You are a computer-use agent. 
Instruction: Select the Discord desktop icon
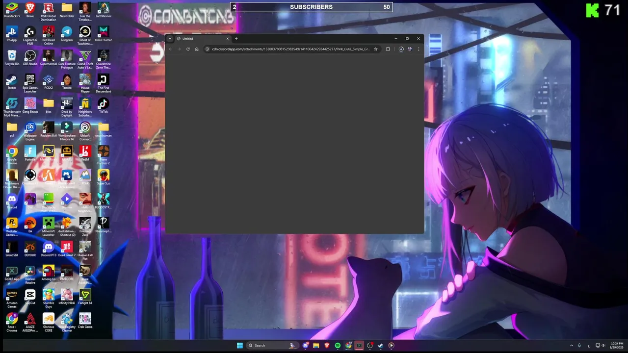tap(12, 202)
